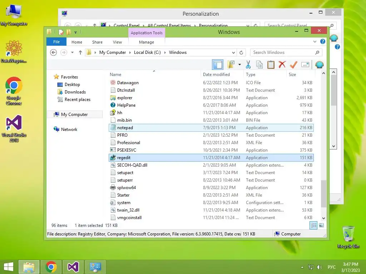
Task: Switch to Details view icon in status bar
Action: [x=313, y=225]
